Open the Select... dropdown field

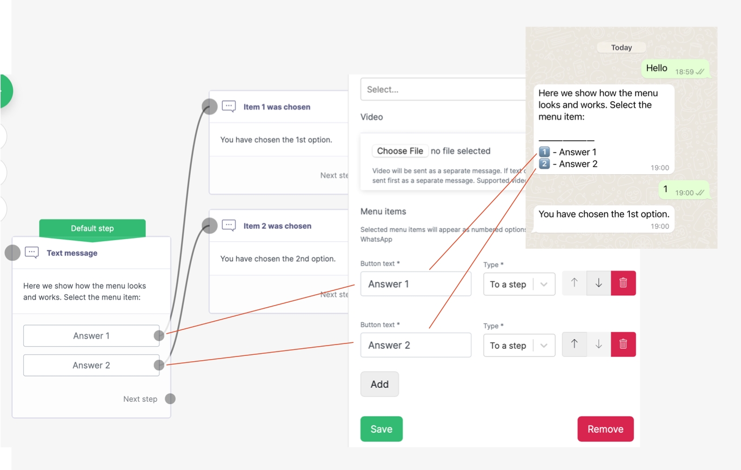coord(443,89)
